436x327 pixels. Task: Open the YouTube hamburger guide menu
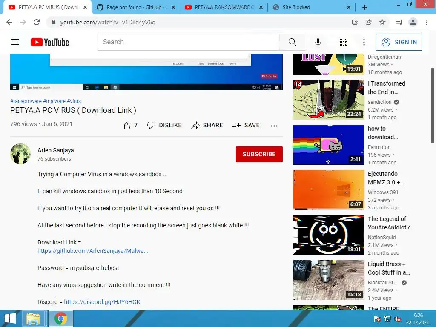[15, 42]
